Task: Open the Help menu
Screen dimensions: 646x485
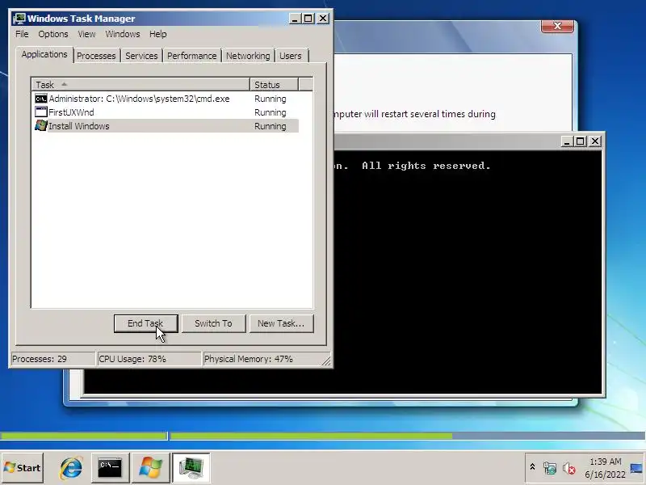Action: coord(157,34)
